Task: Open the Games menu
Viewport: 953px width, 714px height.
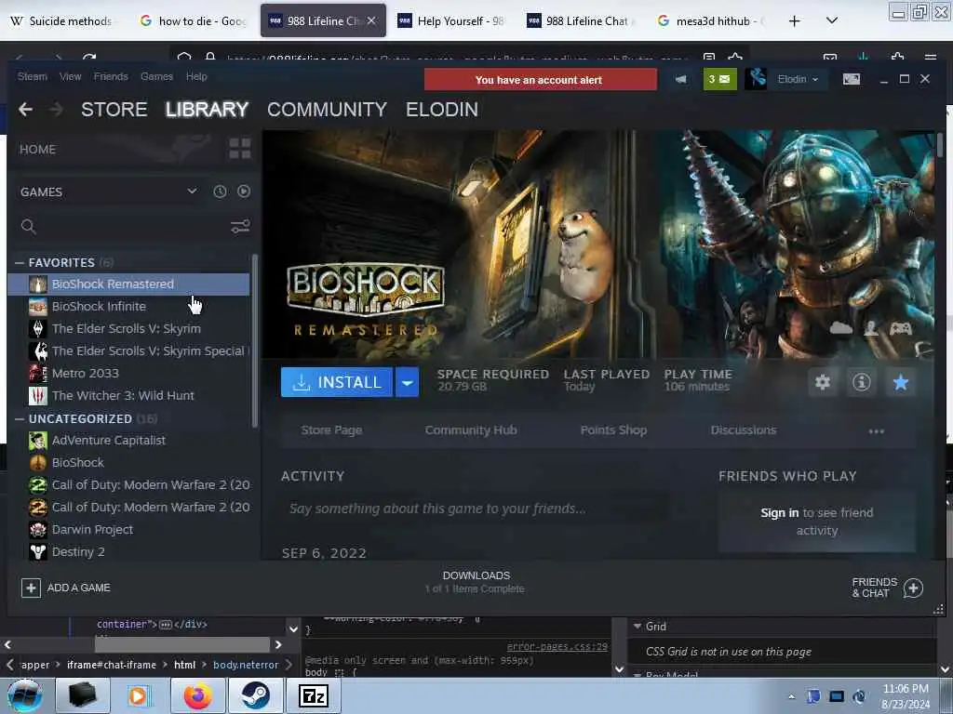Action: click(156, 76)
